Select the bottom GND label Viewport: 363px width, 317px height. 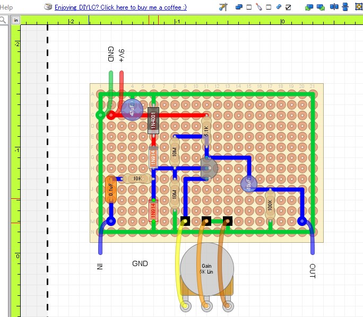140,263
